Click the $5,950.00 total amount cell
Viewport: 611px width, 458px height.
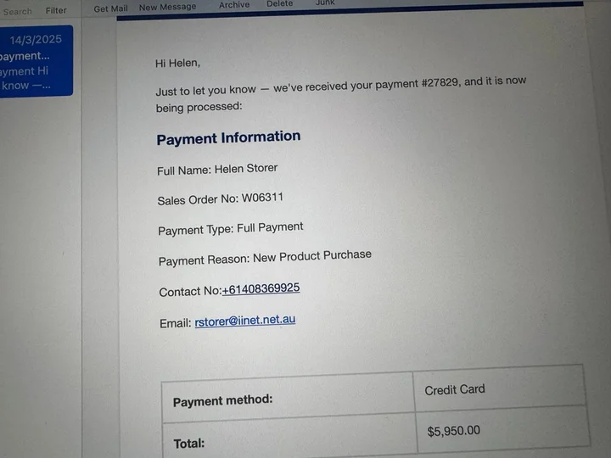tap(502, 430)
